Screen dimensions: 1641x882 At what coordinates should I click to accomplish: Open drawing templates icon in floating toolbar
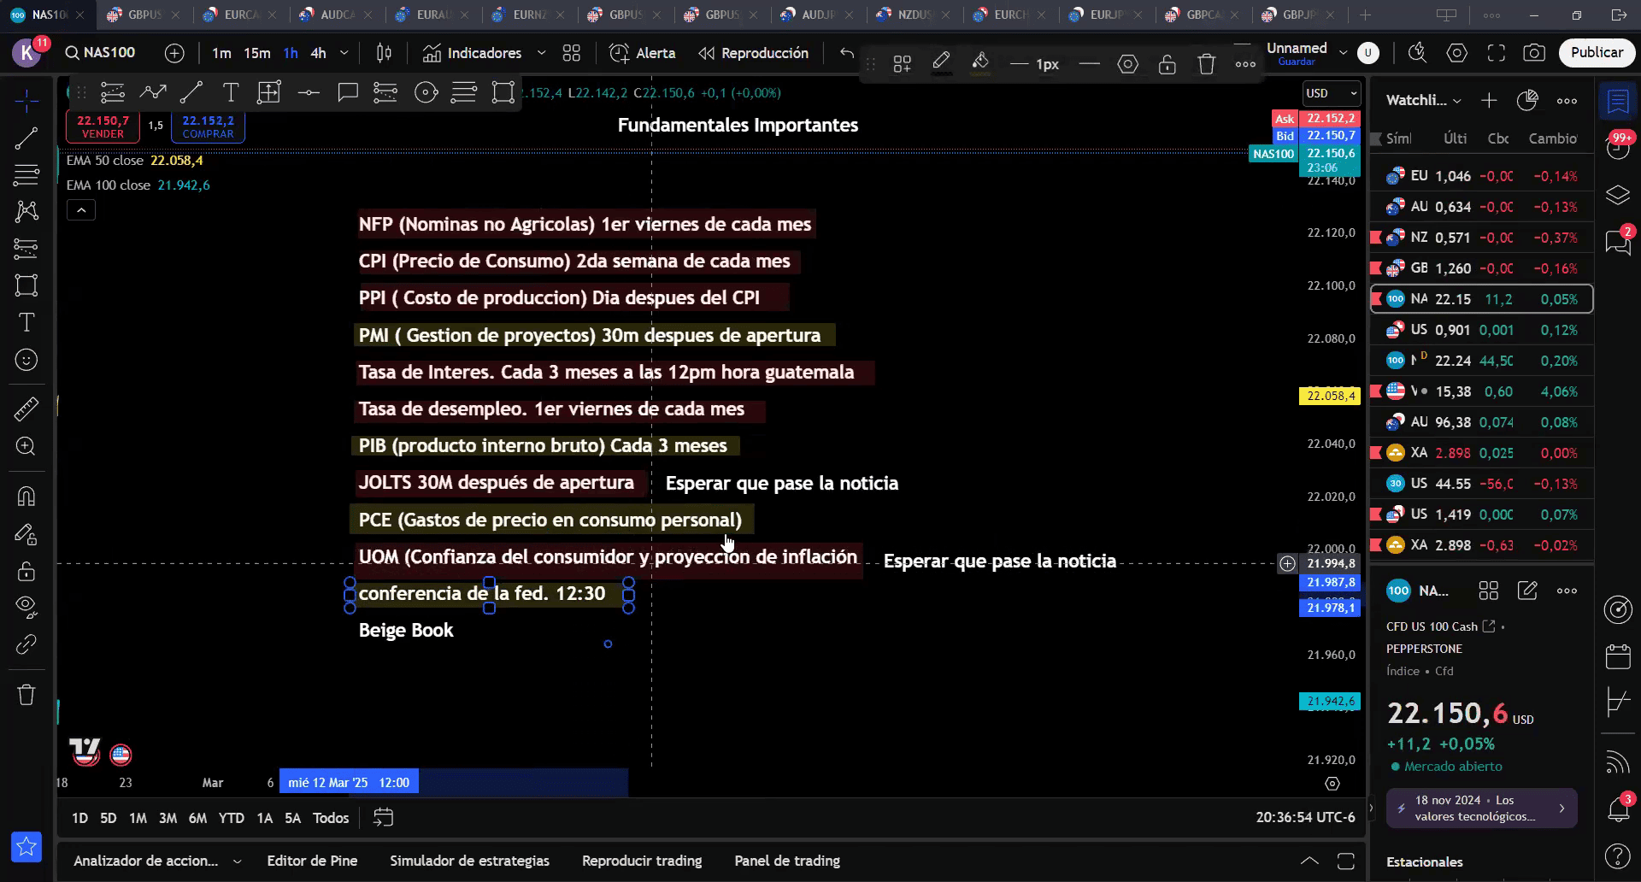[x=902, y=64]
